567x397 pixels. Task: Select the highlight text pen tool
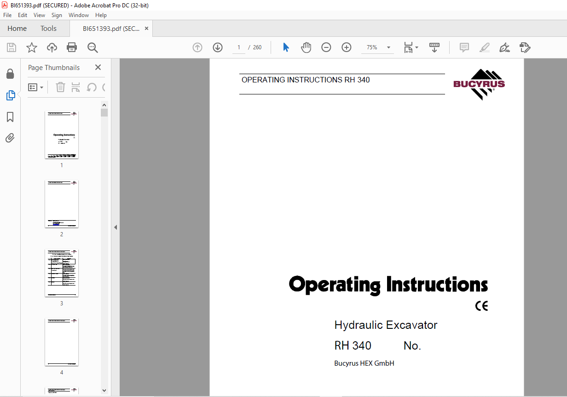485,47
